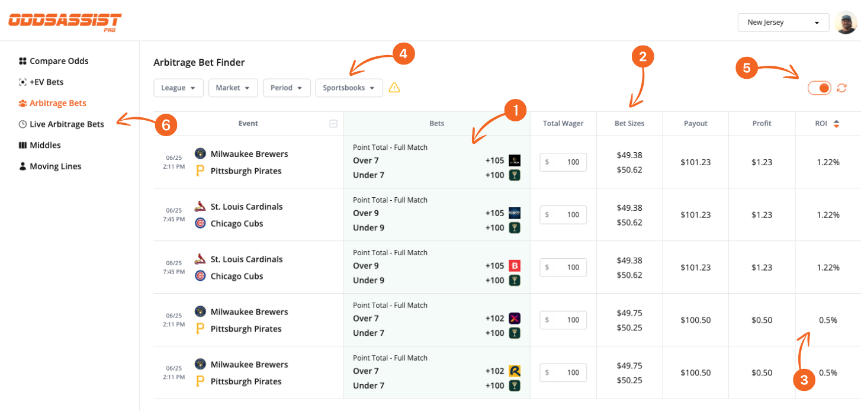Go to Live Arbitrage Bets

point(66,124)
